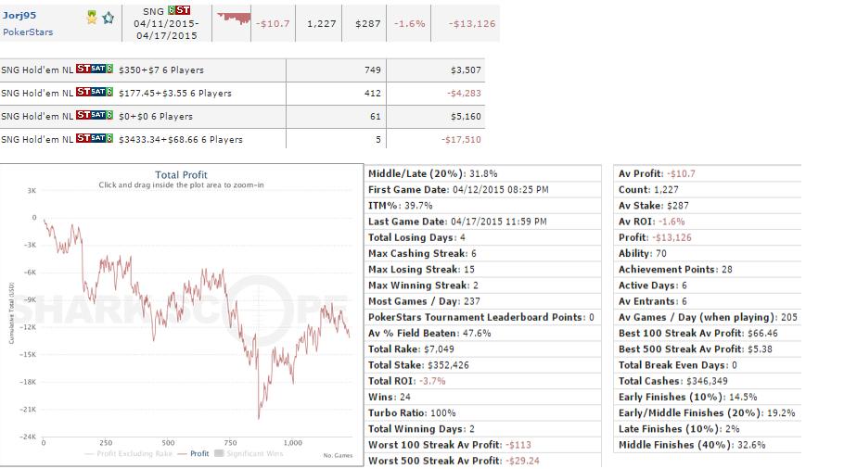The height and width of the screenshot is (469, 857).
Task: Click ST SAT badge on $350+$7 row
Action: tap(95, 70)
